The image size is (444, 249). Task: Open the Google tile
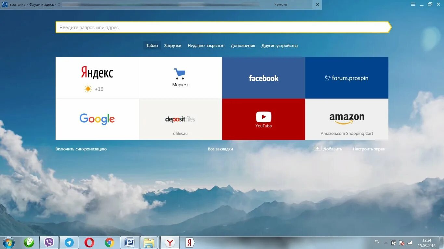97,119
